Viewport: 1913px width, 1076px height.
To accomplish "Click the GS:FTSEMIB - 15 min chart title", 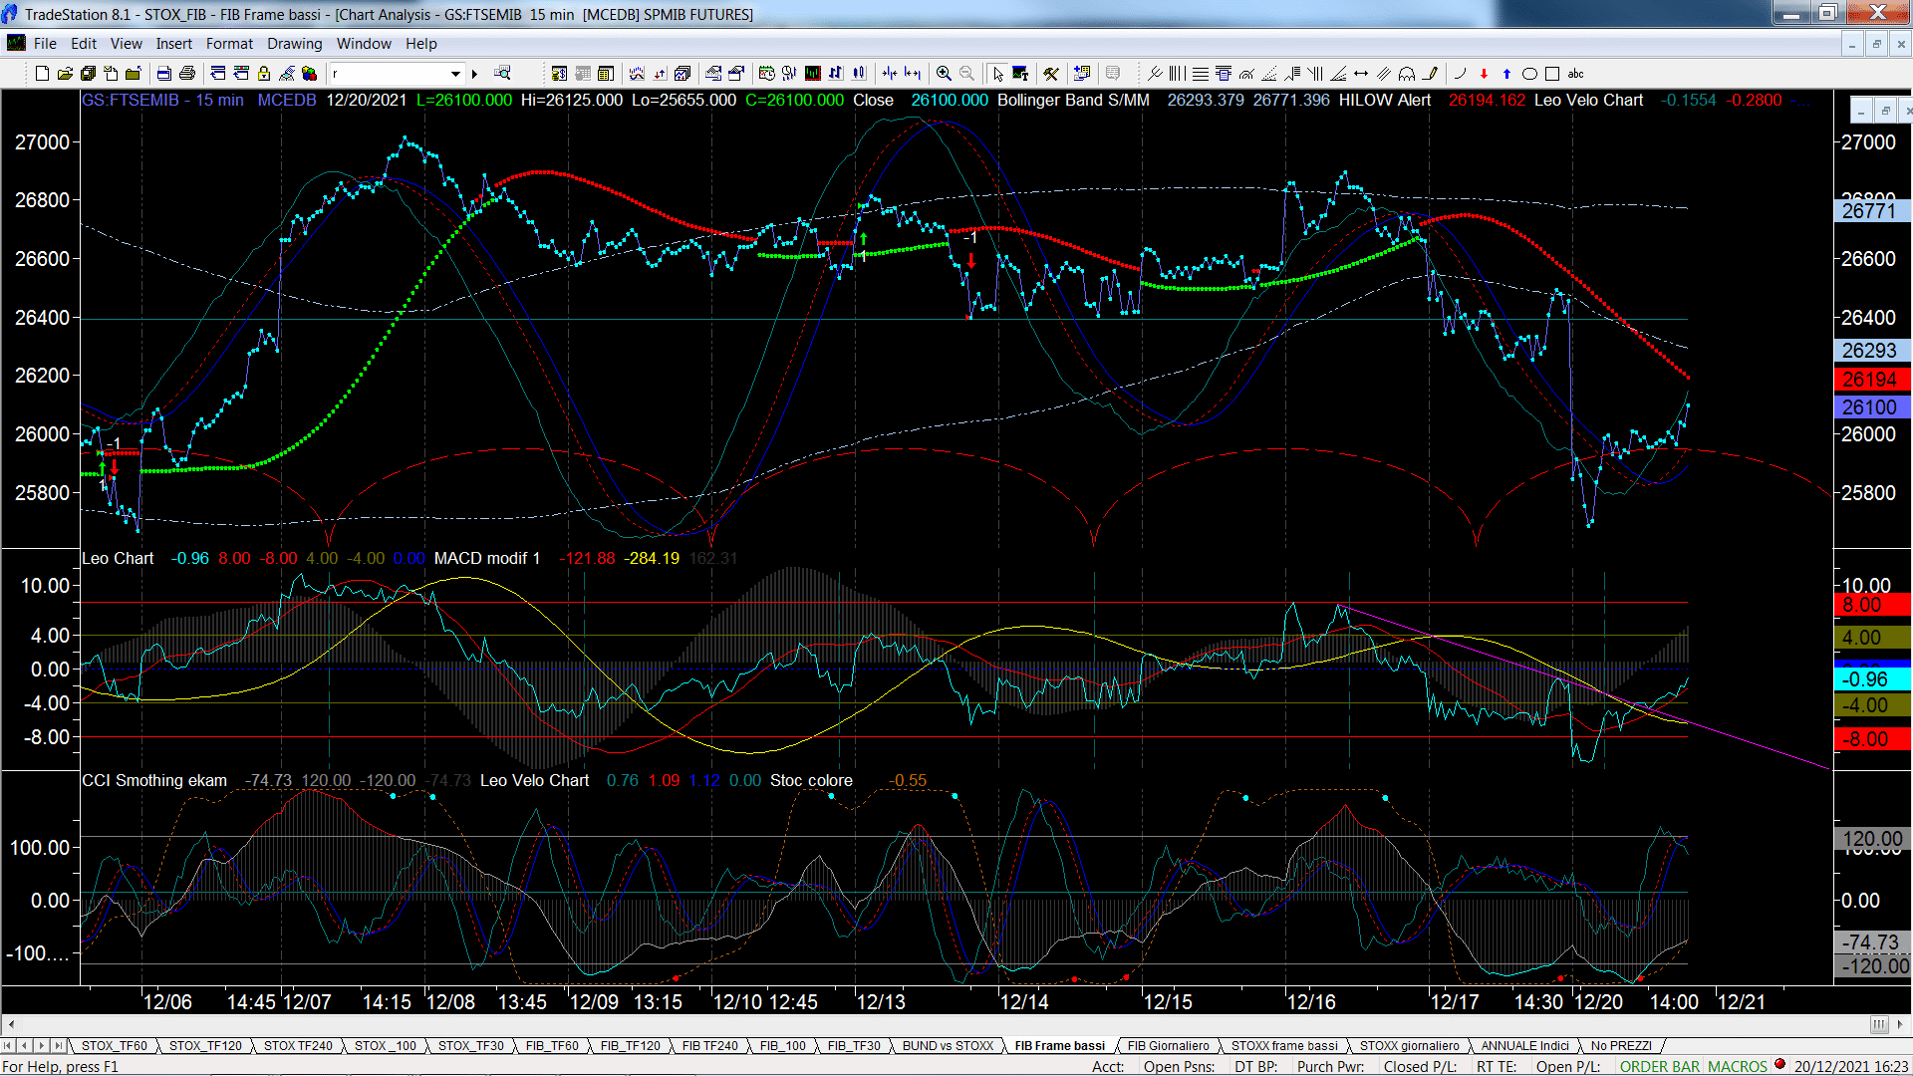I will (x=162, y=101).
